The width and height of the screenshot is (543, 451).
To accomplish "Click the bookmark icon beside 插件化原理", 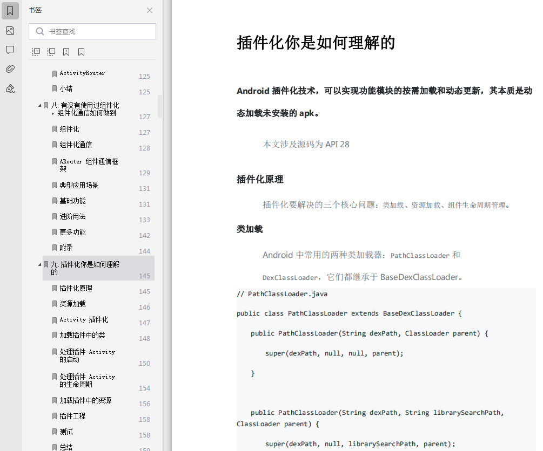I will click(55, 288).
